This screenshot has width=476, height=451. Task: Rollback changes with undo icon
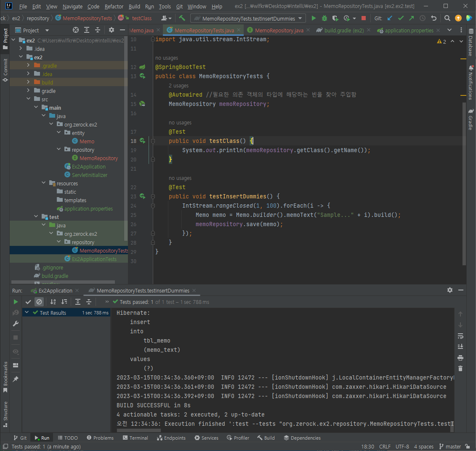[x=433, y=18]
